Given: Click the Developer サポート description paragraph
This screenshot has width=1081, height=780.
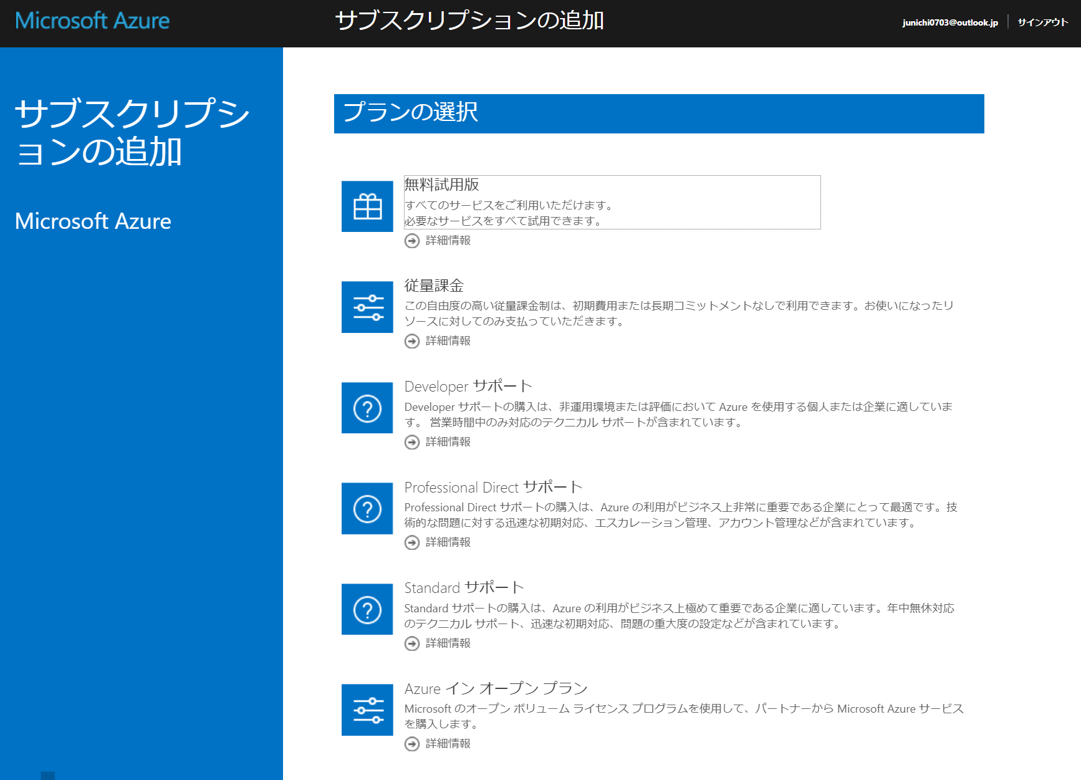Looking at the screenshot, I should coord(678,415).
